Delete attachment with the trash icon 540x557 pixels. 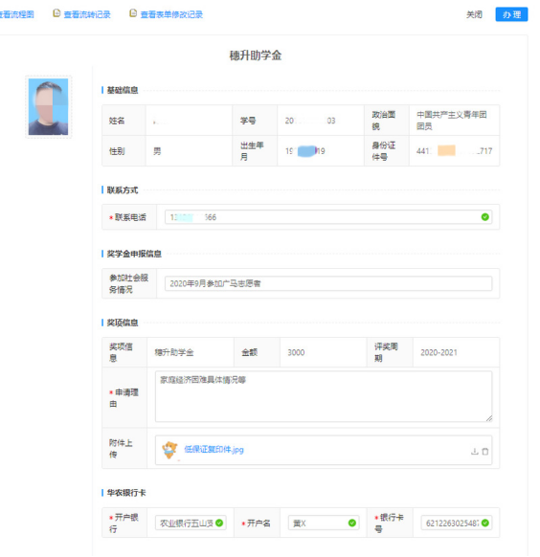click(x=484, y=451)
